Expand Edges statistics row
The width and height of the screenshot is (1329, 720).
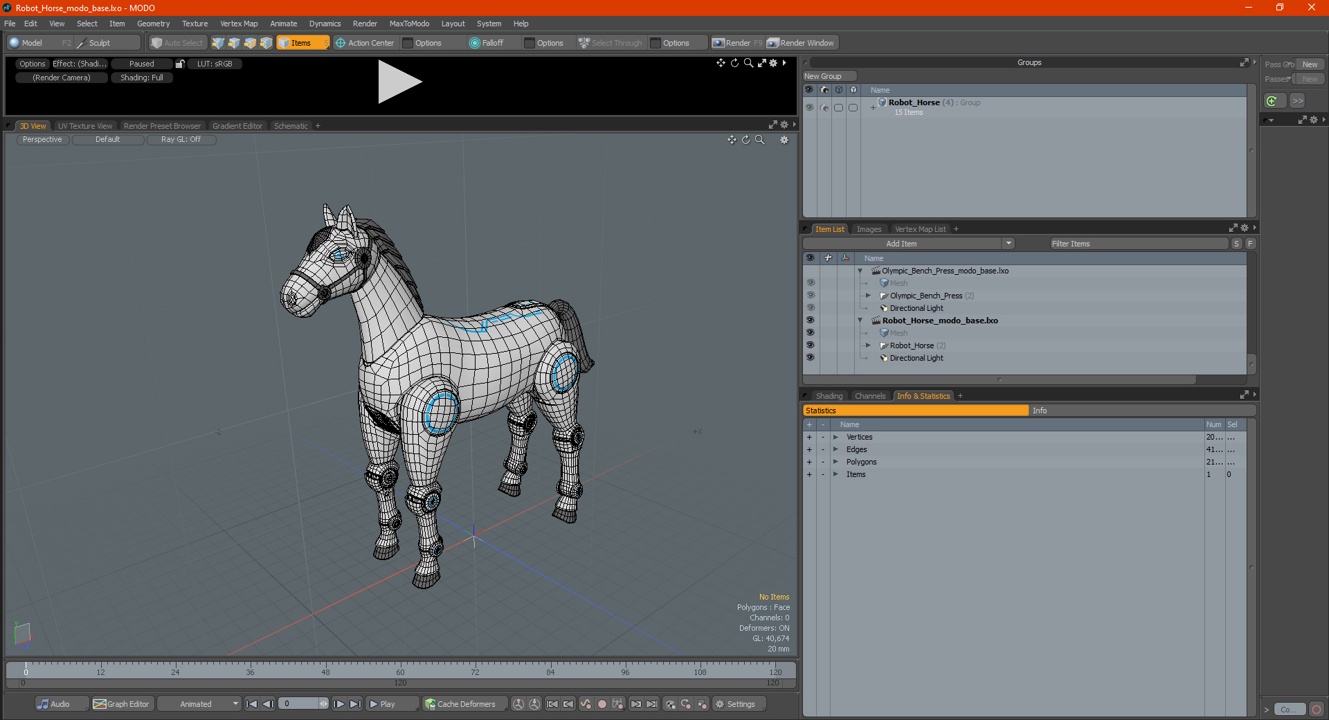(x=835, y=449)
